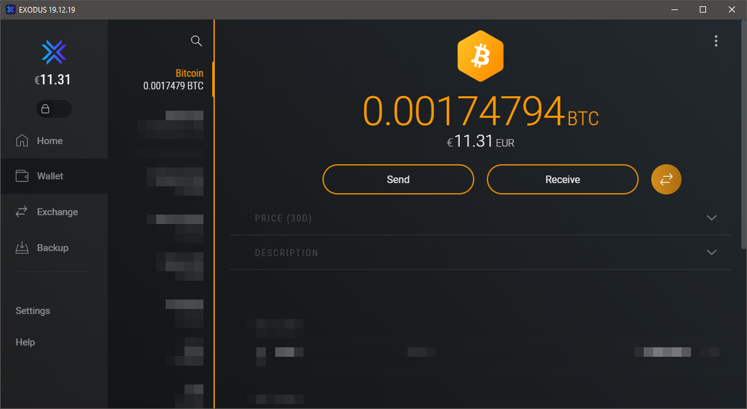
Task: Open the Home section
Action: click(x=54, y=141)
